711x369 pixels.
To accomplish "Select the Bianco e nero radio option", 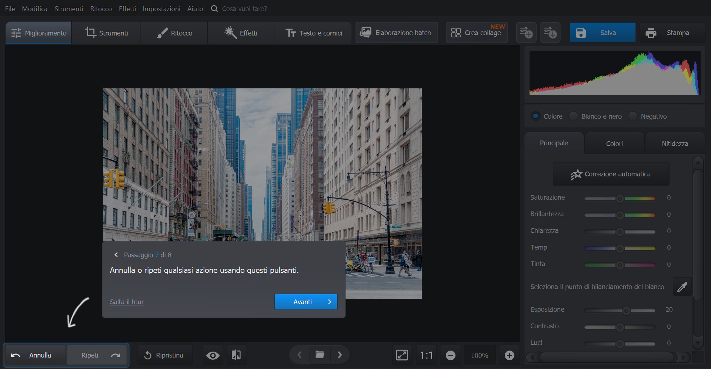I will click(x=573, y=116).
